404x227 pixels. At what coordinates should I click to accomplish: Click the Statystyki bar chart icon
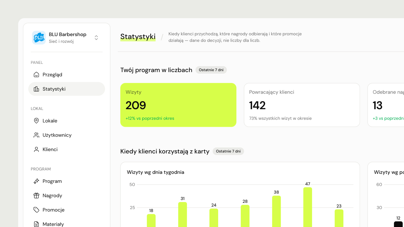click(36, 89)
